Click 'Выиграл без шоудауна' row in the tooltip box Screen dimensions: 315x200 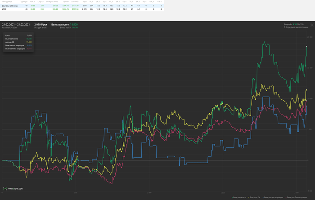tap(18, 49)
